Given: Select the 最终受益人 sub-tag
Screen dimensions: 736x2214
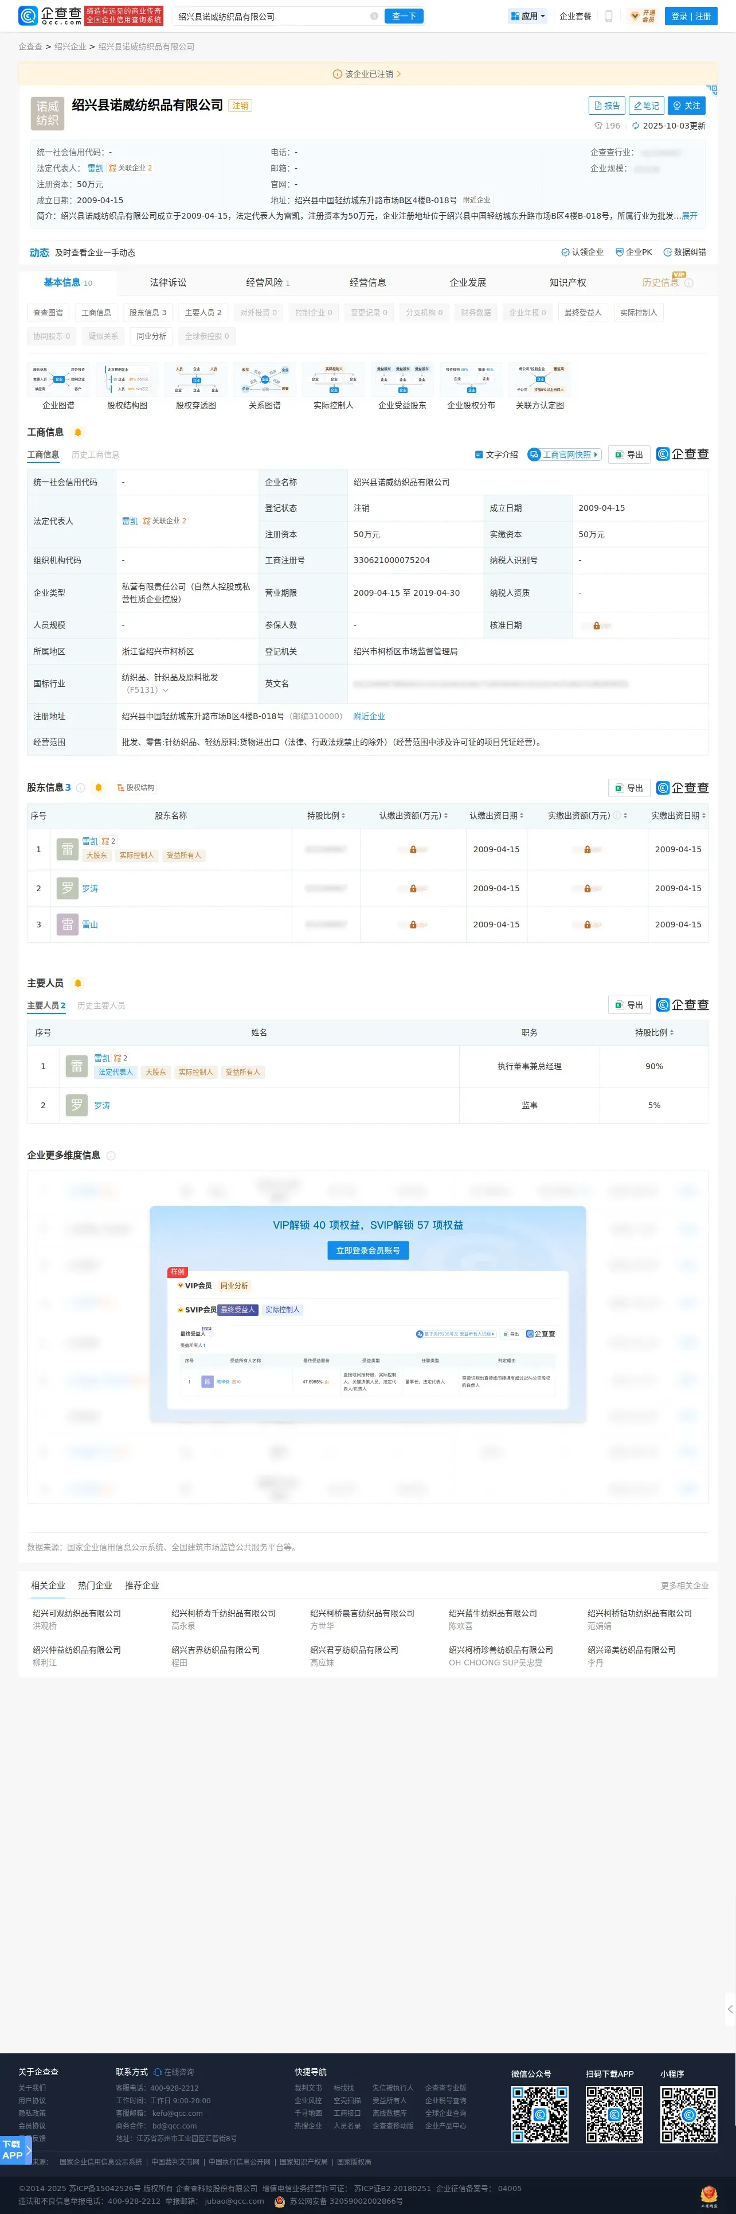Looking at the screenshot, I should click(583, 313).
